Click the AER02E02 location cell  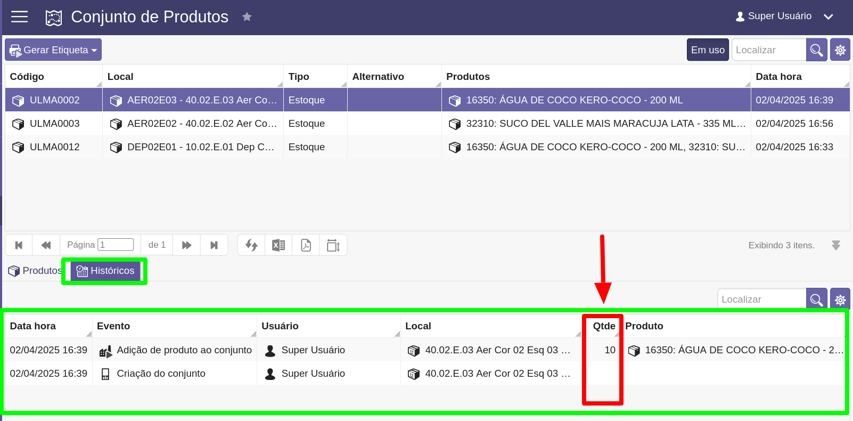point(193,124)
